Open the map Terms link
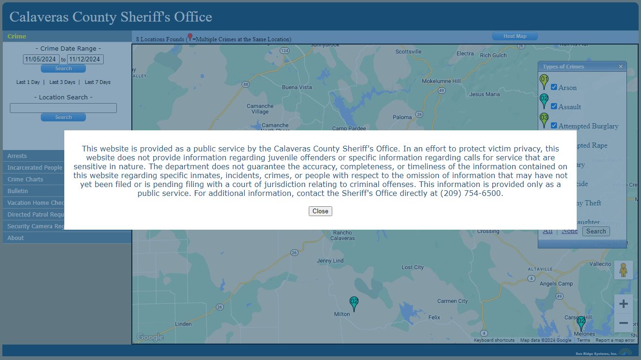Screen dimensions: 641x360 [583, 340]
